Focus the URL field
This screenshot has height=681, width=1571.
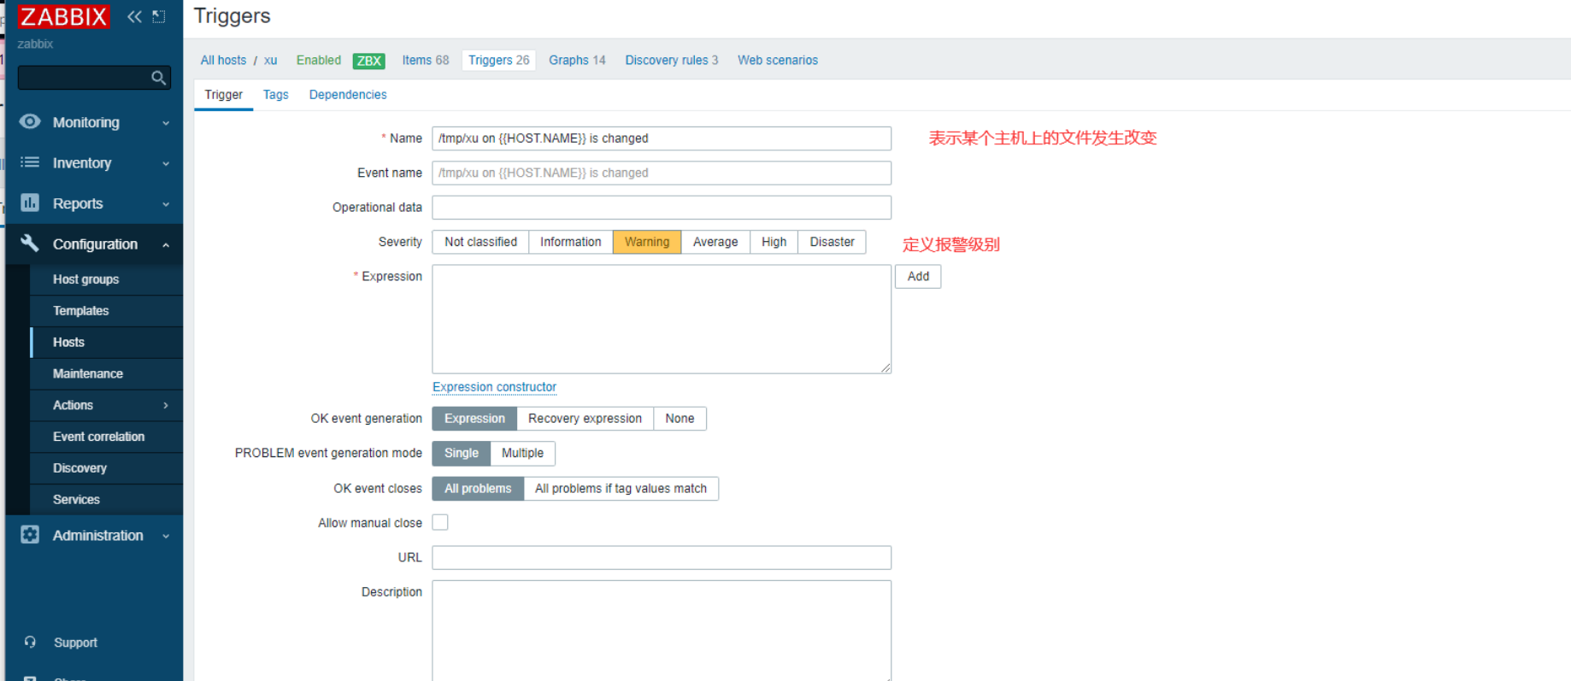662,557
